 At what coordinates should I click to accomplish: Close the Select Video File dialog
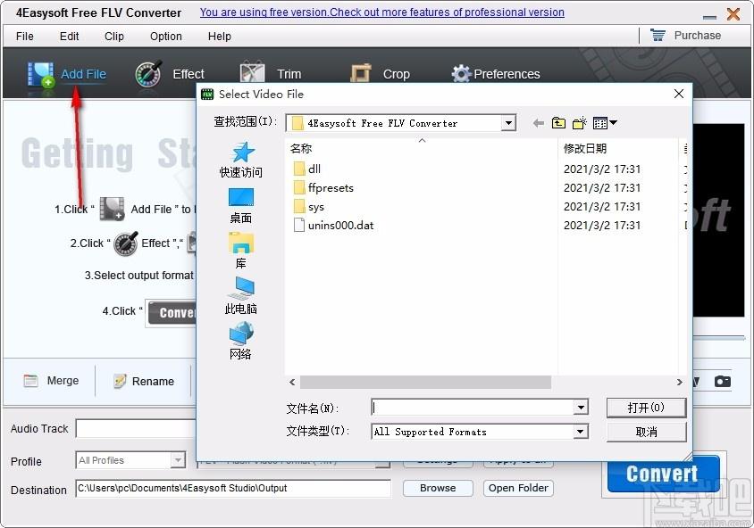(678, 94)
